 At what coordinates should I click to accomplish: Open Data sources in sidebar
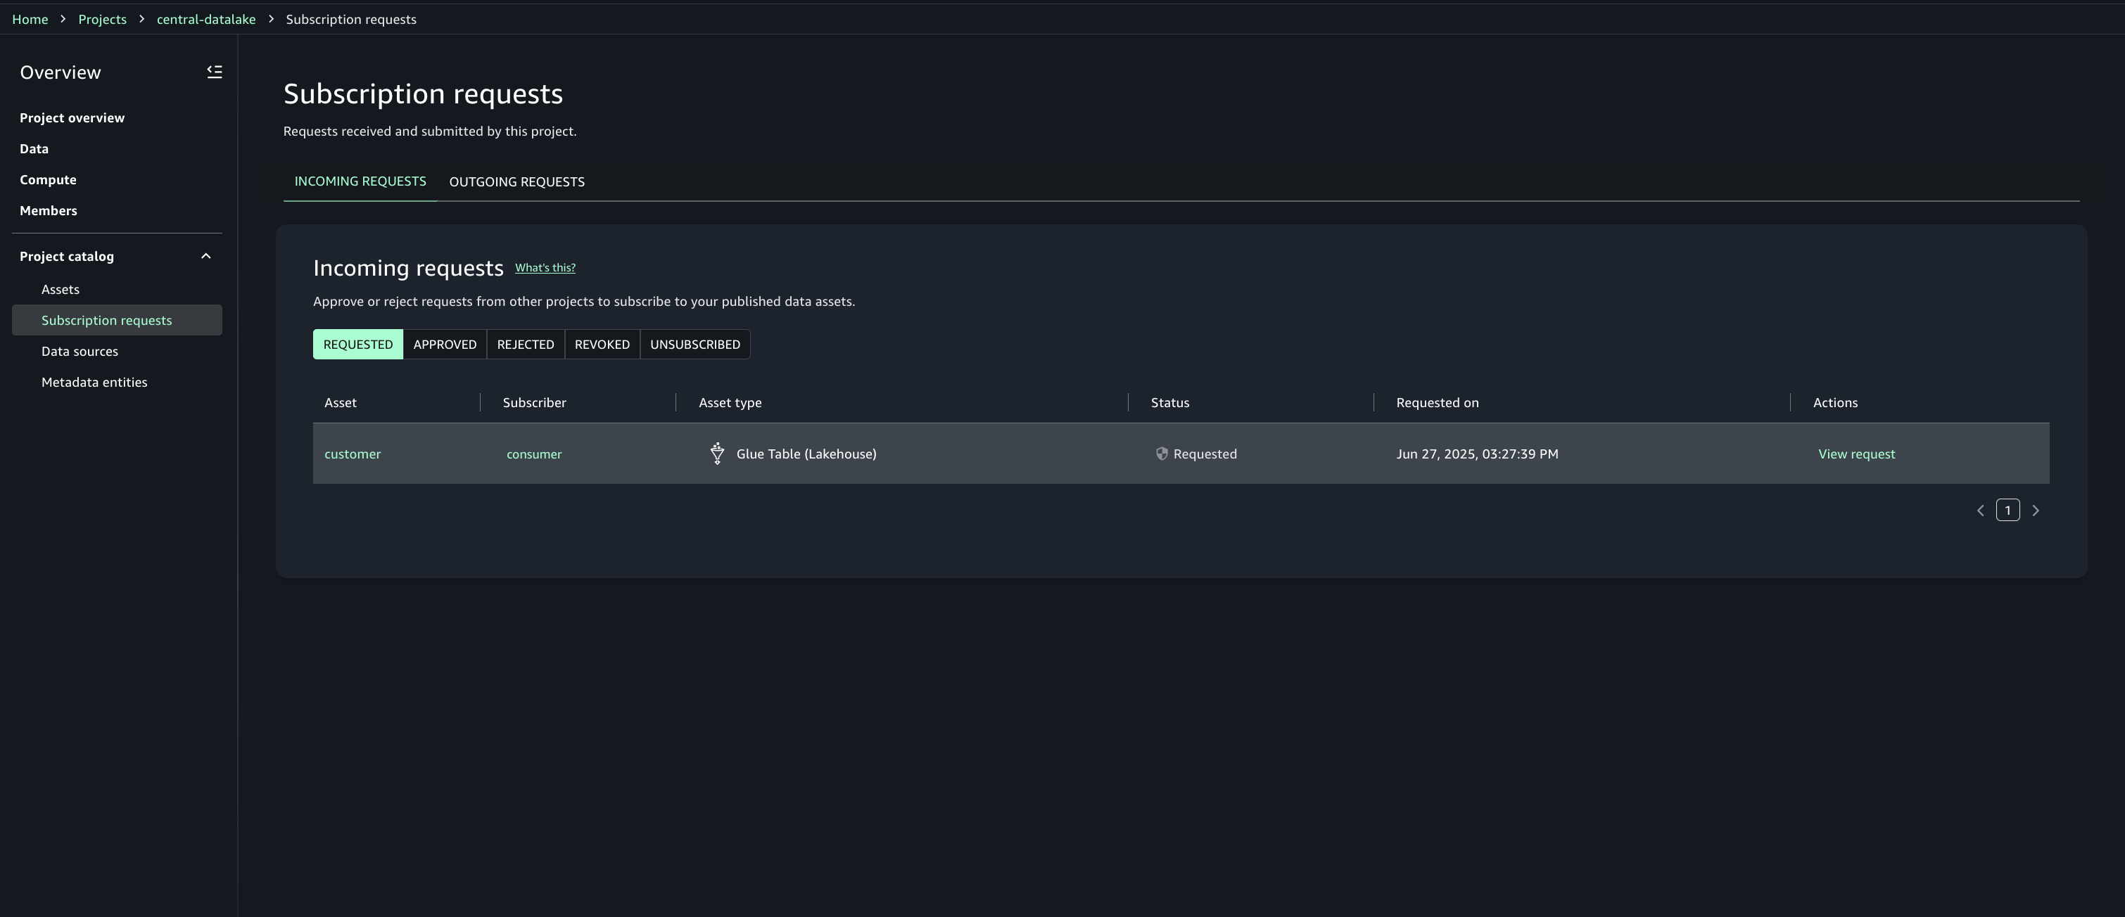click(x=80, y=352)
